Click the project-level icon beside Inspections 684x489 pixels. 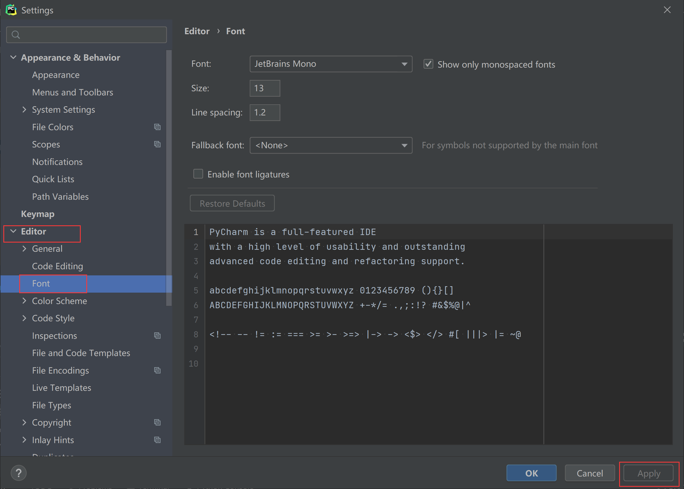tap(157, 336)
